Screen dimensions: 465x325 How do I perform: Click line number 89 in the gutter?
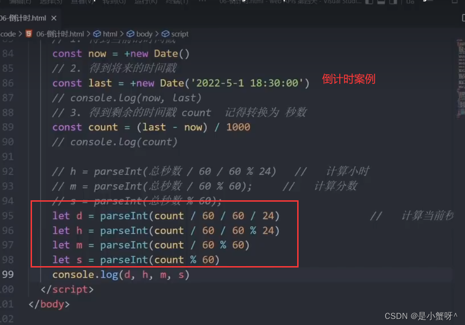[x=8, y=127]
